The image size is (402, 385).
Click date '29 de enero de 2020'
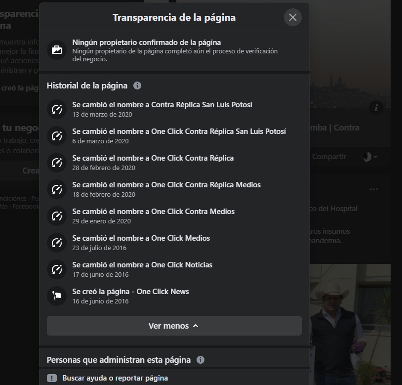(102, 221)
